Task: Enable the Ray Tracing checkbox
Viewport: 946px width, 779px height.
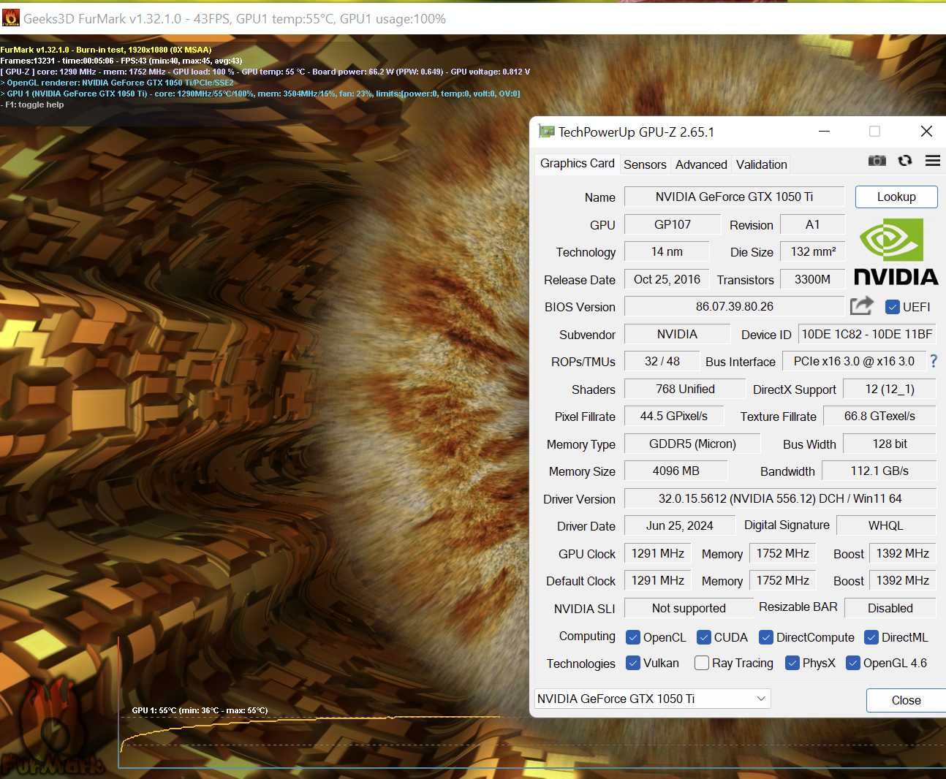Action: pyautogui.click(x=702, y=663)
